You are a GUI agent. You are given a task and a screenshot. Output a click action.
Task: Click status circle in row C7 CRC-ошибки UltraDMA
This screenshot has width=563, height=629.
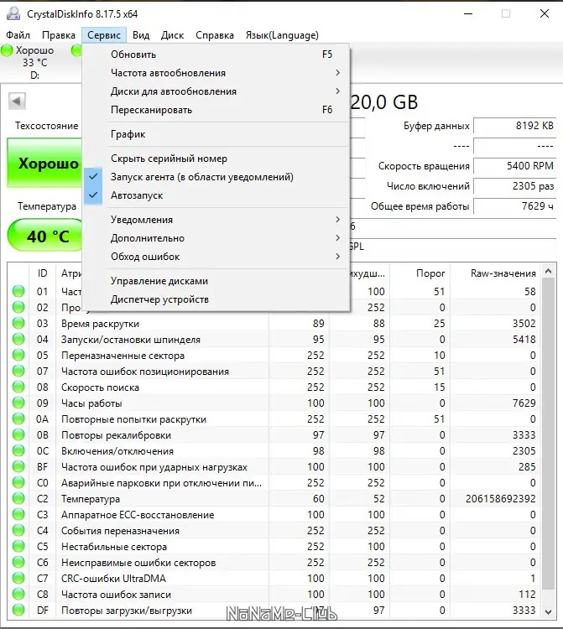(x=18, y=579)
